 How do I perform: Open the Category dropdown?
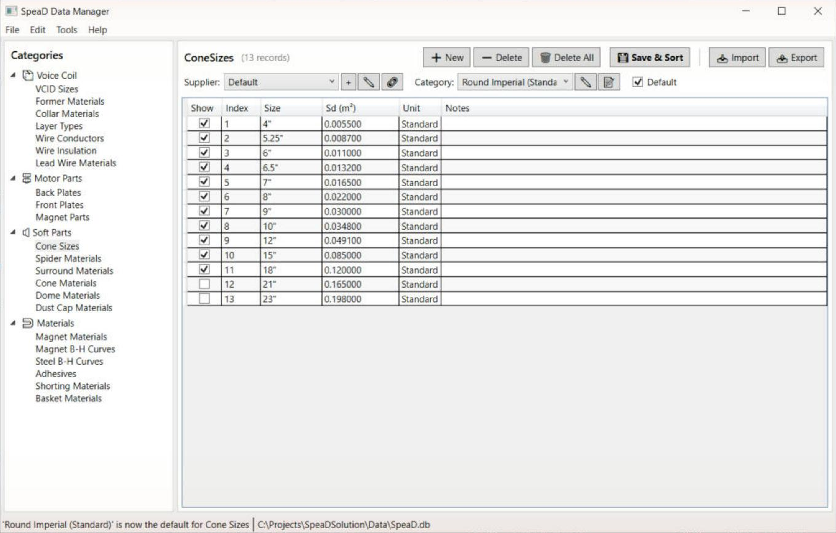click(x=515, y=82)
